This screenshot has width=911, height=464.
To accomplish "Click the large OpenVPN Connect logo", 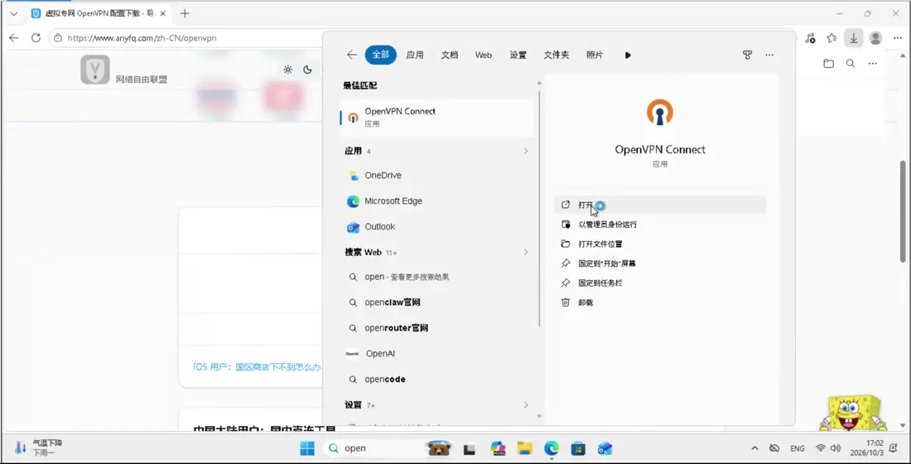I will [x=659, y=113].
